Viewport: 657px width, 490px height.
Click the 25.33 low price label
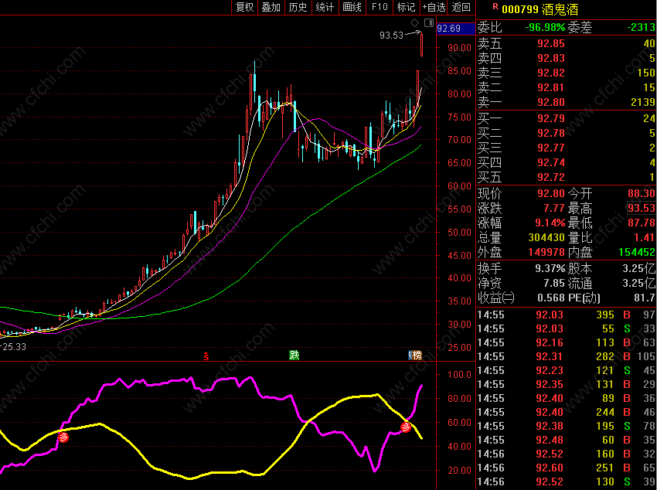(x=14, y=347)
